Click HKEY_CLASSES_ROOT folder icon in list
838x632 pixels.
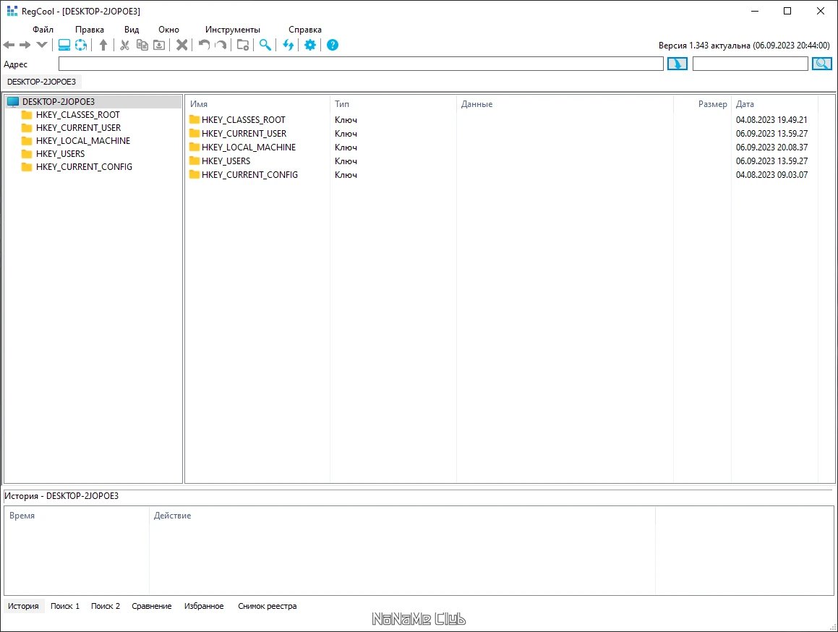tap(194, 119)
